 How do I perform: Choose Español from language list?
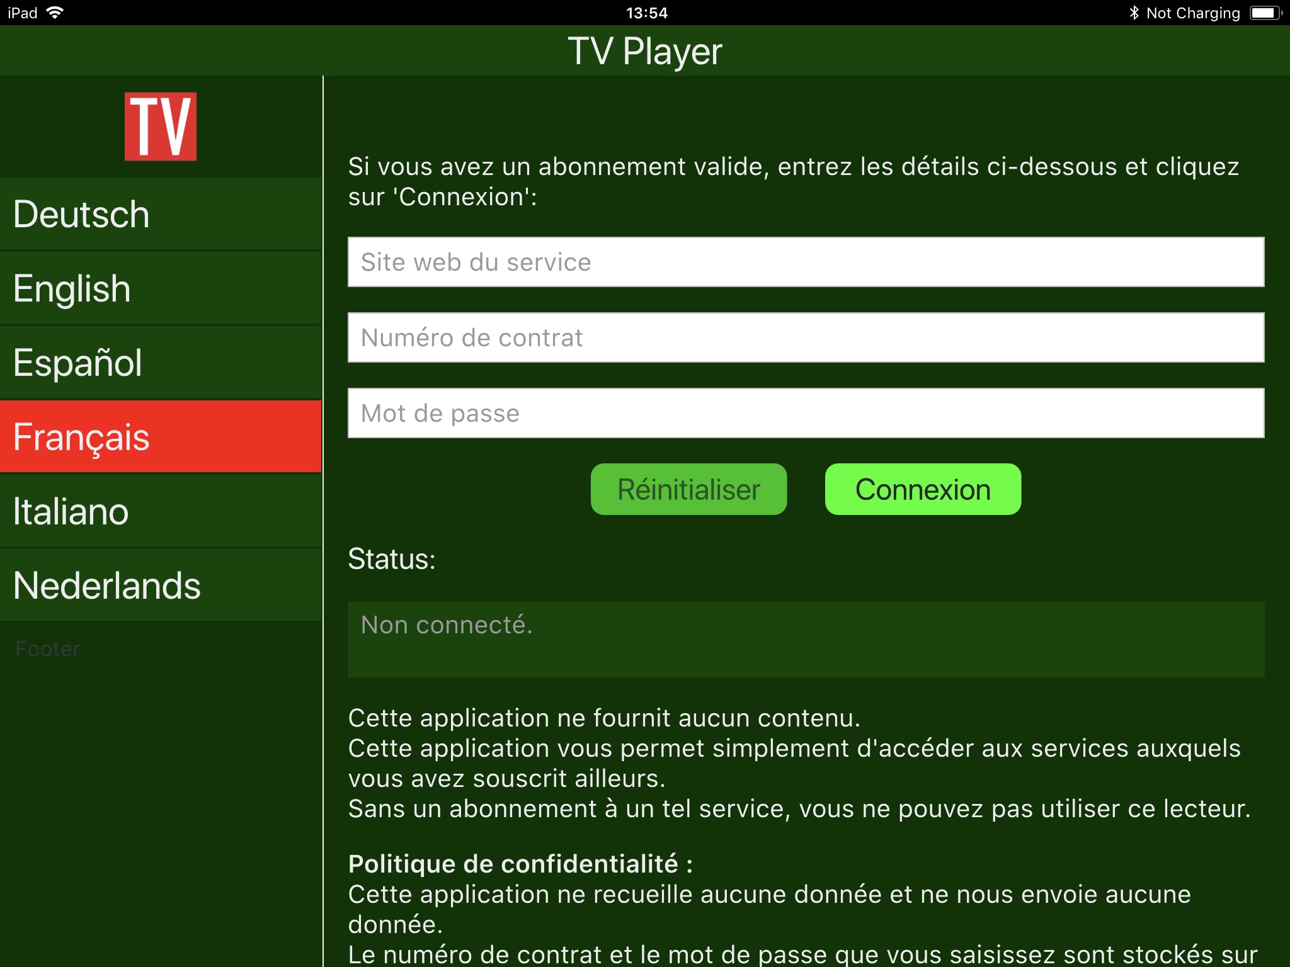tap(161, 363)
